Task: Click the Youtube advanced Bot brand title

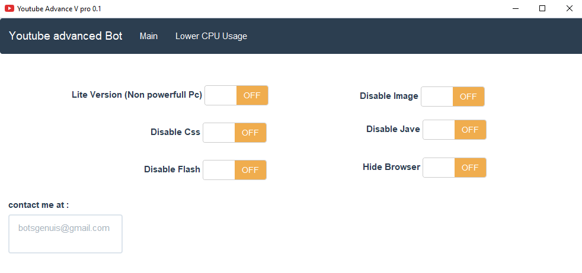Action: [65, 36]
